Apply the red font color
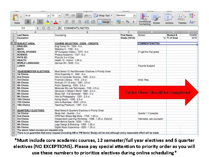209x157 pixels. (56, 22)
